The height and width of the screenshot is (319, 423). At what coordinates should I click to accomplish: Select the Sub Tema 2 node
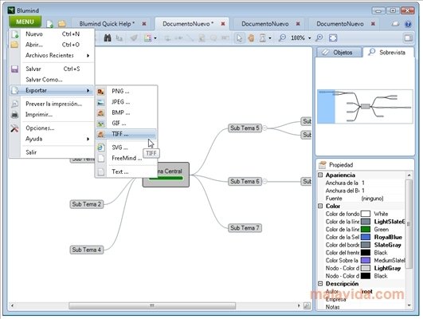coord(87,204)
